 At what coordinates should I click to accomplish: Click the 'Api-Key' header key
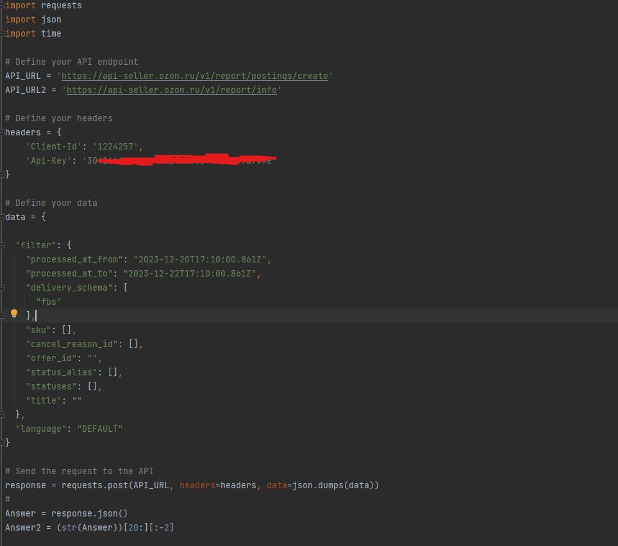tap(49, 160)
